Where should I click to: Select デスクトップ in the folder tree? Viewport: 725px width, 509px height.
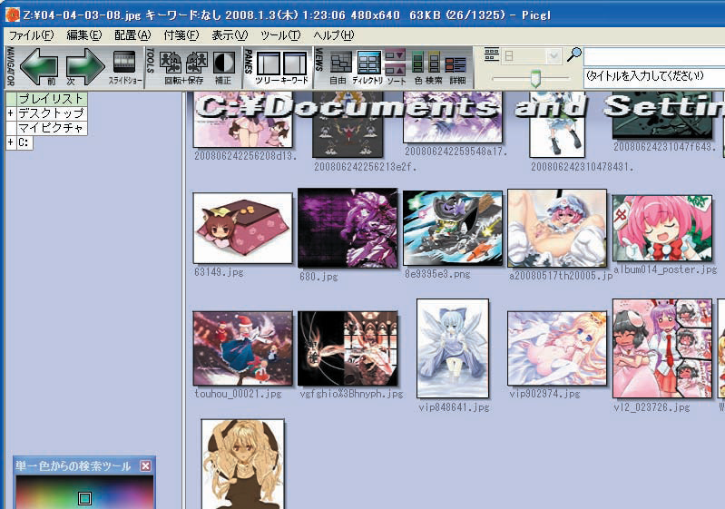pyautogui.click(x=52, y=113)
